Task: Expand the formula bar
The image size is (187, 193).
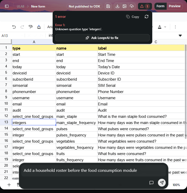Action: [180, 36]
